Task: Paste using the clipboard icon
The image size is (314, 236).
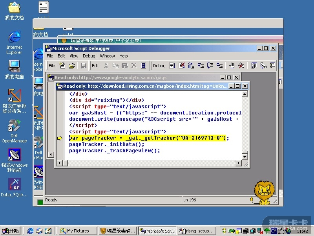Action: pos(124,65)
